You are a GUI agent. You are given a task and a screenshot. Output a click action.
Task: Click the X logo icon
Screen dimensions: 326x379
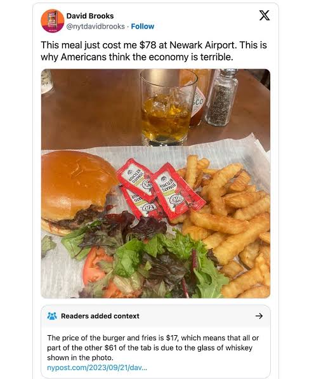click(264, 15)
